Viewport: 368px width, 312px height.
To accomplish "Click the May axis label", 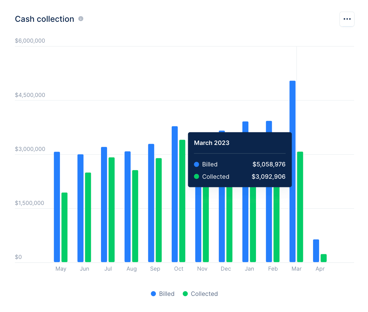I will pos(61,269).
